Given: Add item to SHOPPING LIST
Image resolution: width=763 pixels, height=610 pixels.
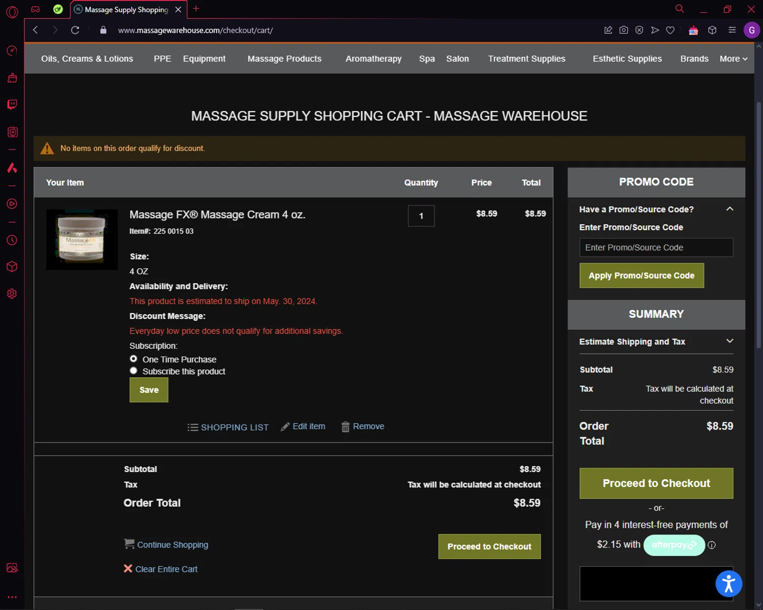Looking at the screenshot, I should tap(228, 427).
